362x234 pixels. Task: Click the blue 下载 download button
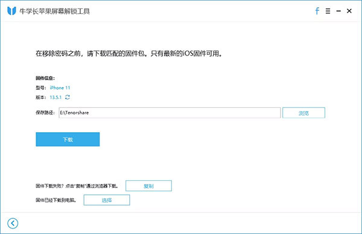point(68,139)
